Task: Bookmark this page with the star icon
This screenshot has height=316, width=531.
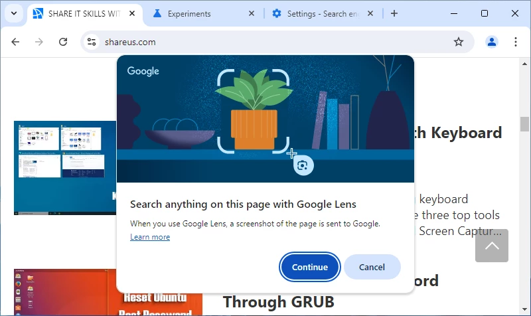Action: coord(459,42)
